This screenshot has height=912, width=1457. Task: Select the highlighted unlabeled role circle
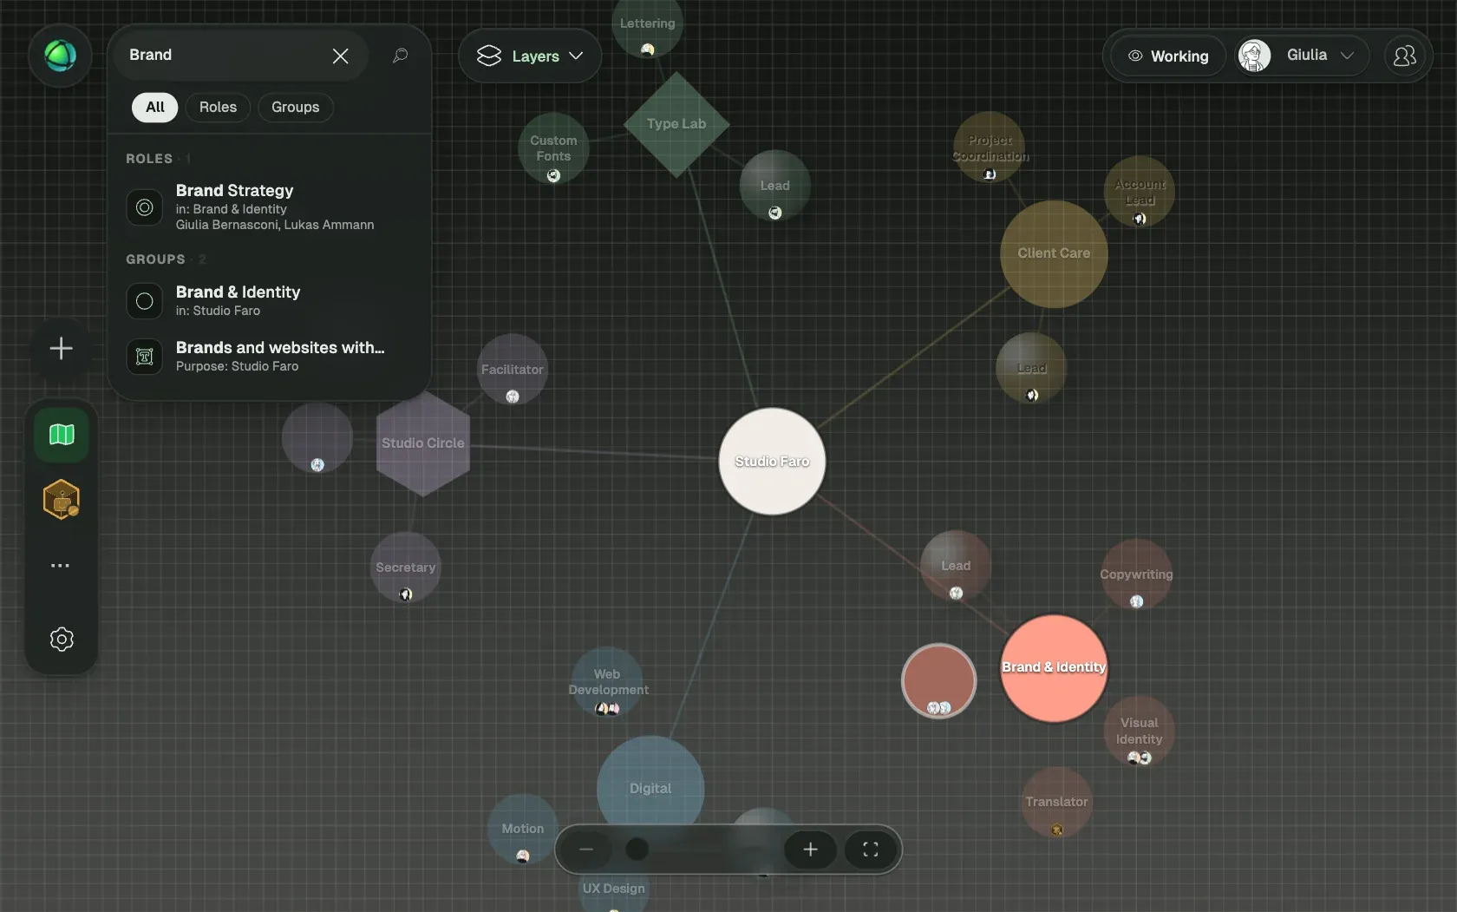pos(938,680)
